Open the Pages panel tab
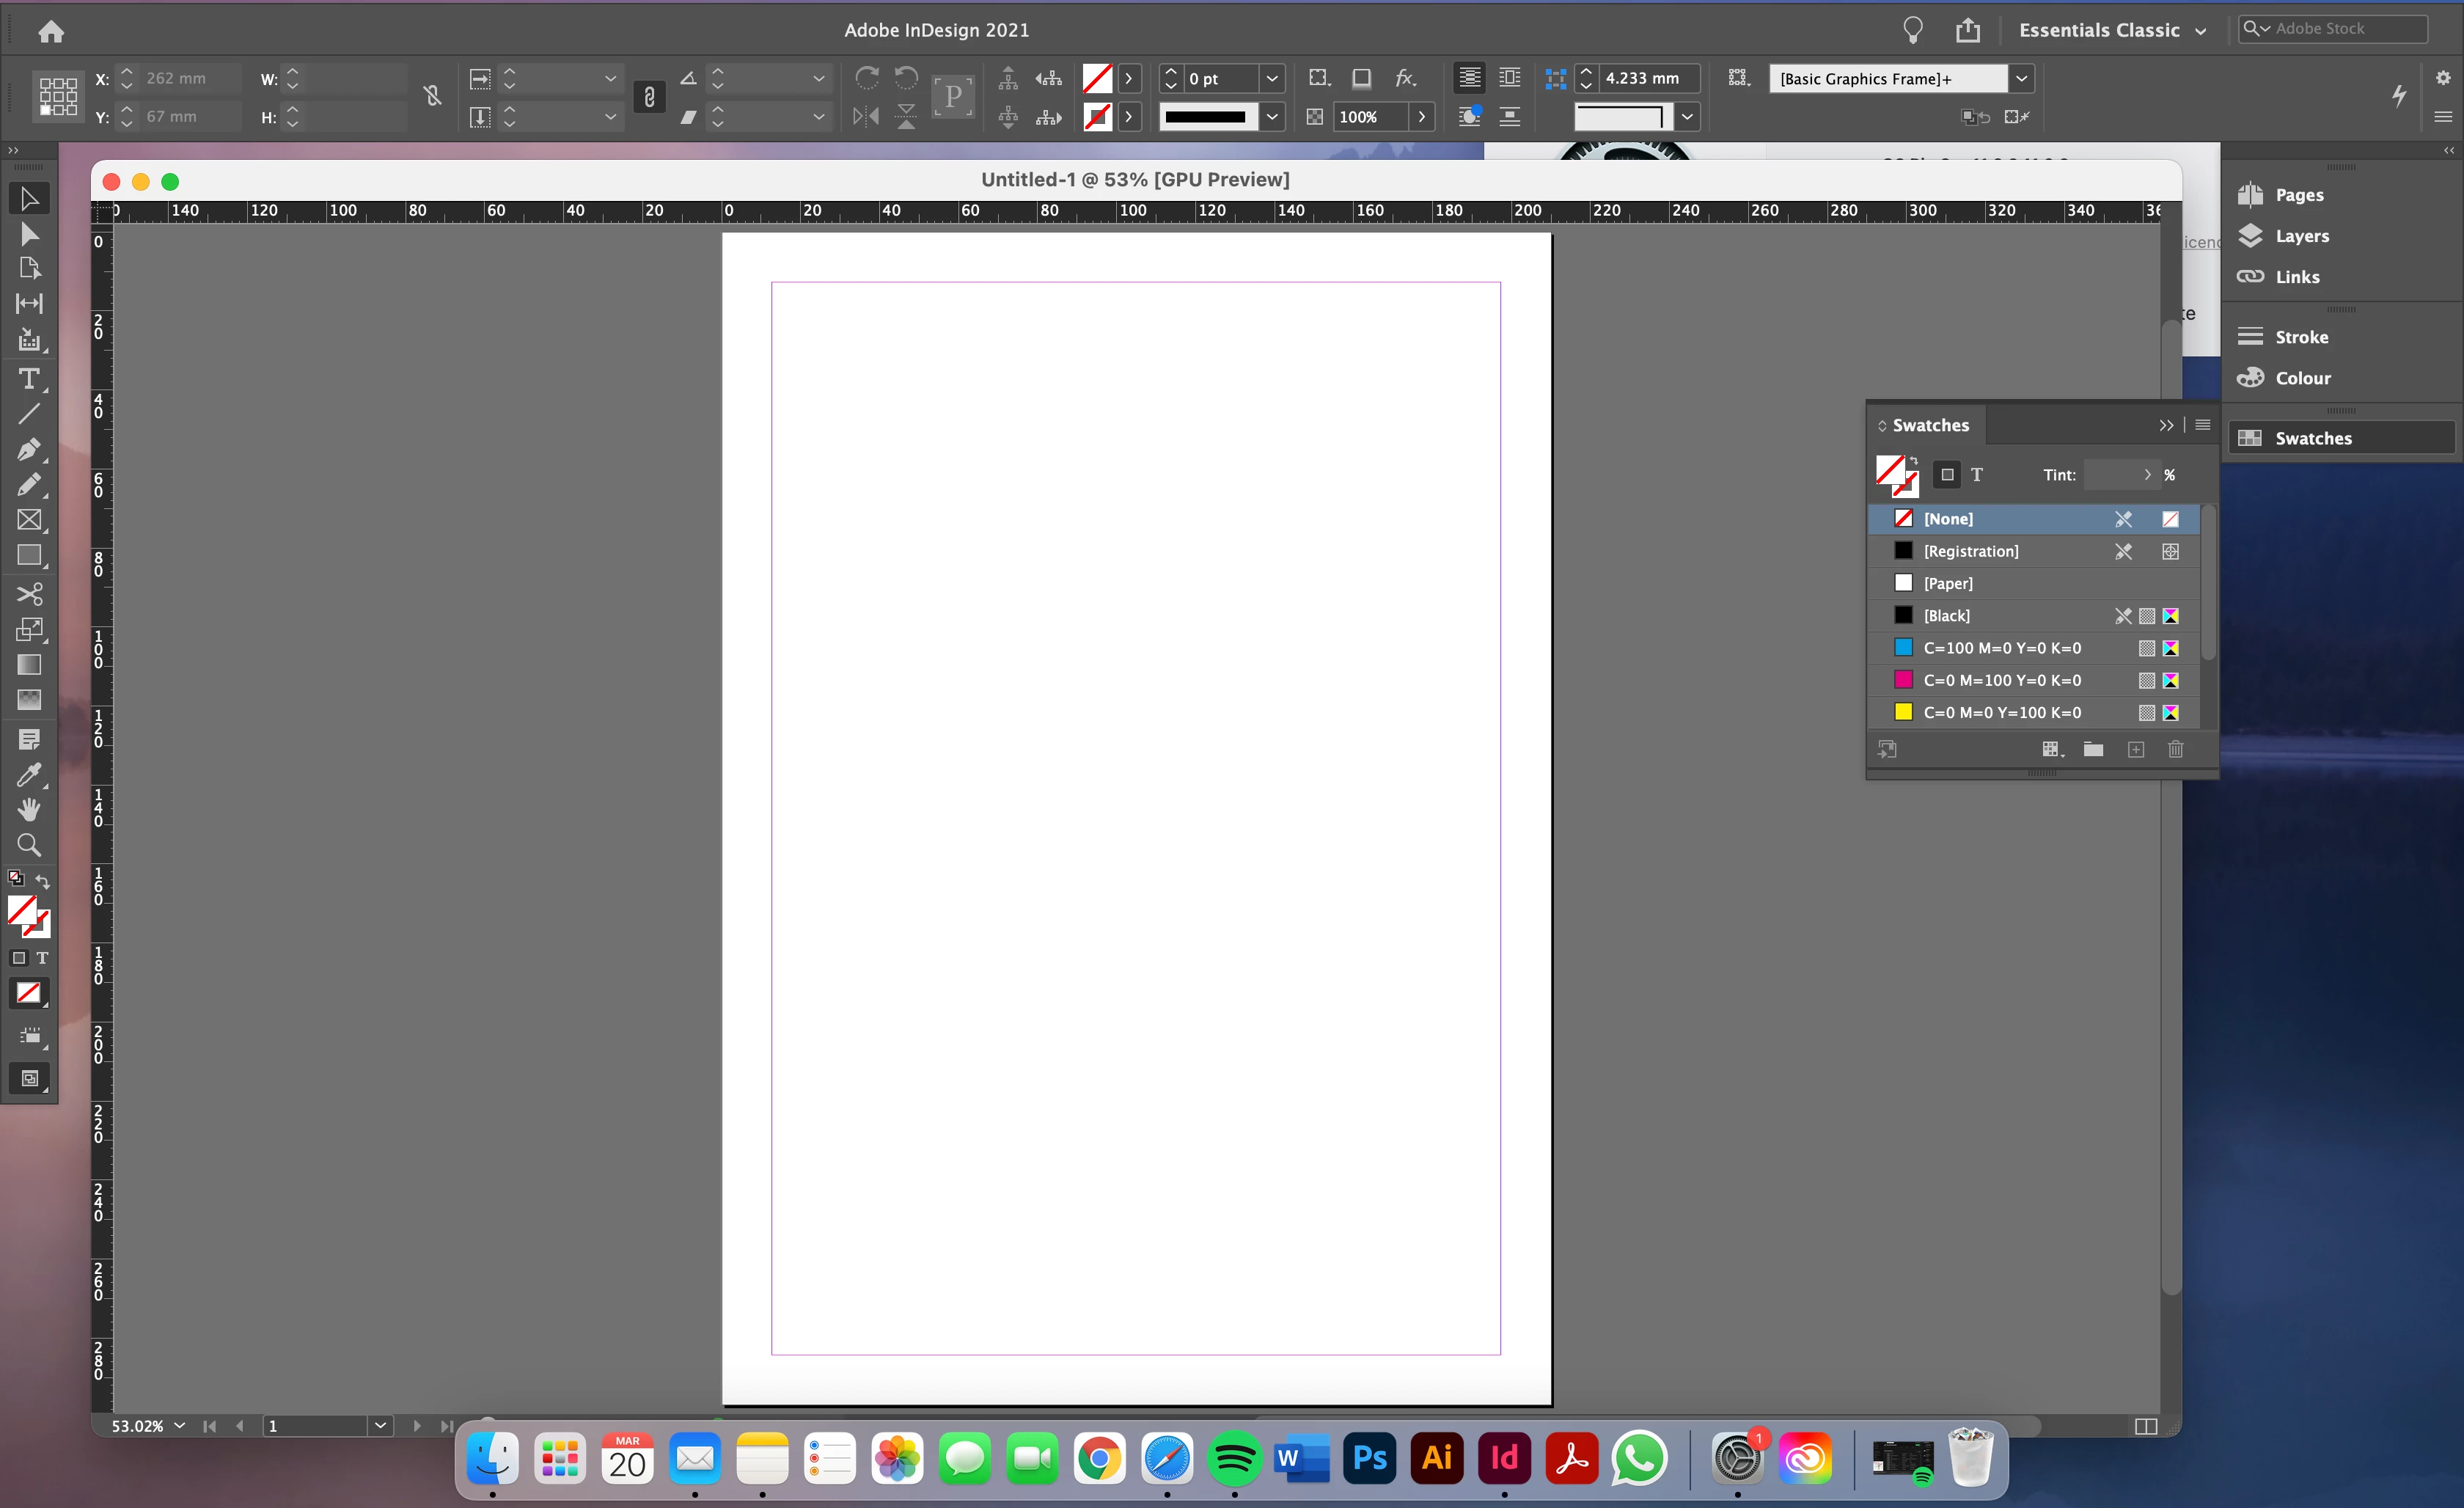 click(x=2298, y=195)
